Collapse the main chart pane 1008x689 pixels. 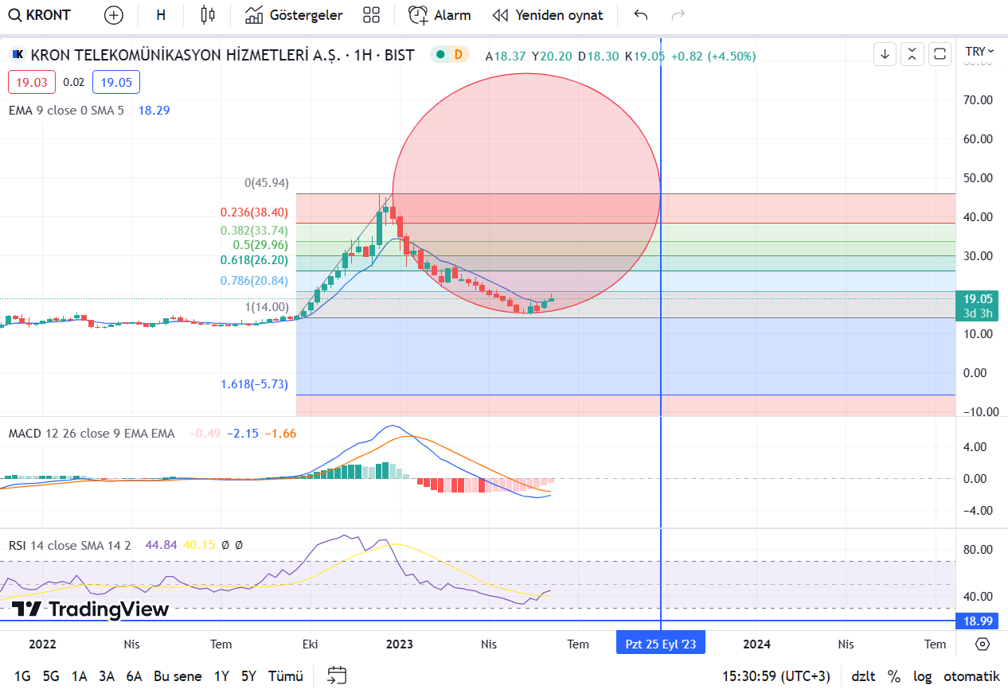pyautogui.click(x=912, y=54)
